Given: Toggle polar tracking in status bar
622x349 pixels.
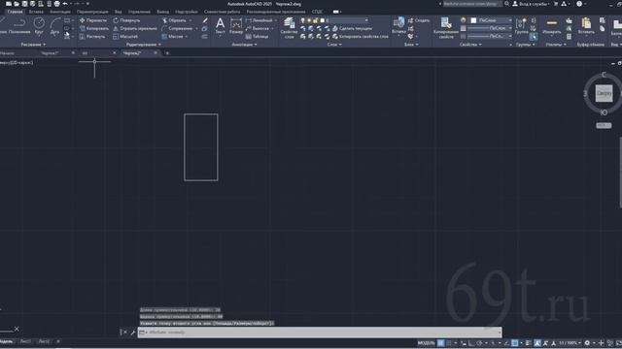Looking at the screenshot, I should click(x=479, y=343).
